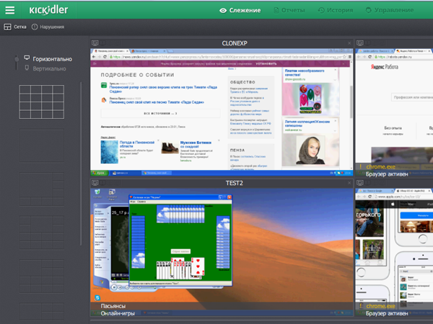
Task: Click the clock icon beside История
Action: click(321, 11)
